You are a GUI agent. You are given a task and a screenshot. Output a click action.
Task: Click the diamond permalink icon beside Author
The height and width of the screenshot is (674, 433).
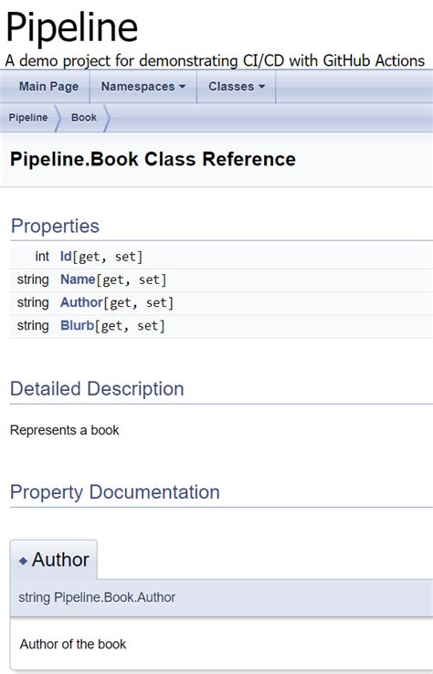23,561
